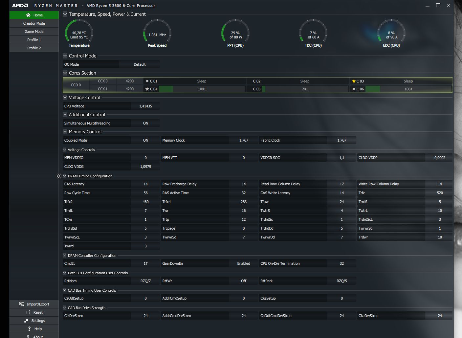Screen dimensions: 462x338
Task: Click Fabric Clock value 1.767
Action: [x=342, y=140]
